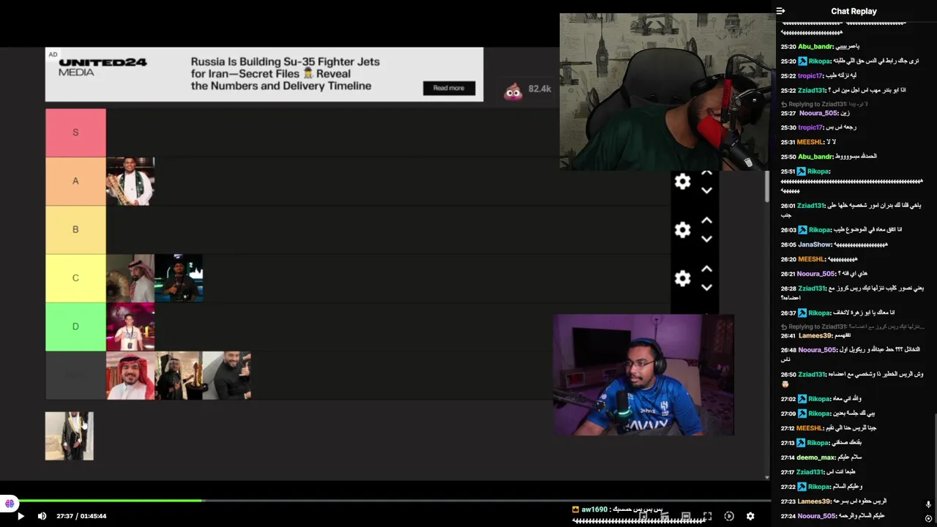Play the paused video
The height and width of the screenshot is (527, 937).
20,516
